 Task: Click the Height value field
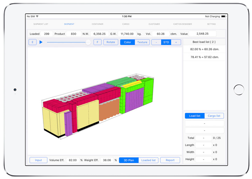(204, 159)
